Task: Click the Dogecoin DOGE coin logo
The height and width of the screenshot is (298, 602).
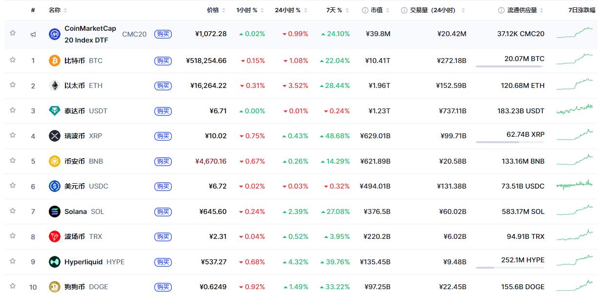Action: [55, 287]
